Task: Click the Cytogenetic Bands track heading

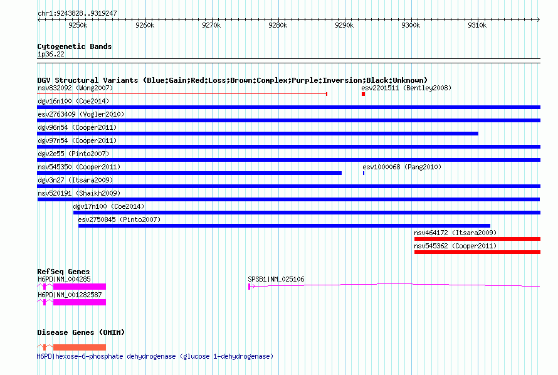Action: 74,46
